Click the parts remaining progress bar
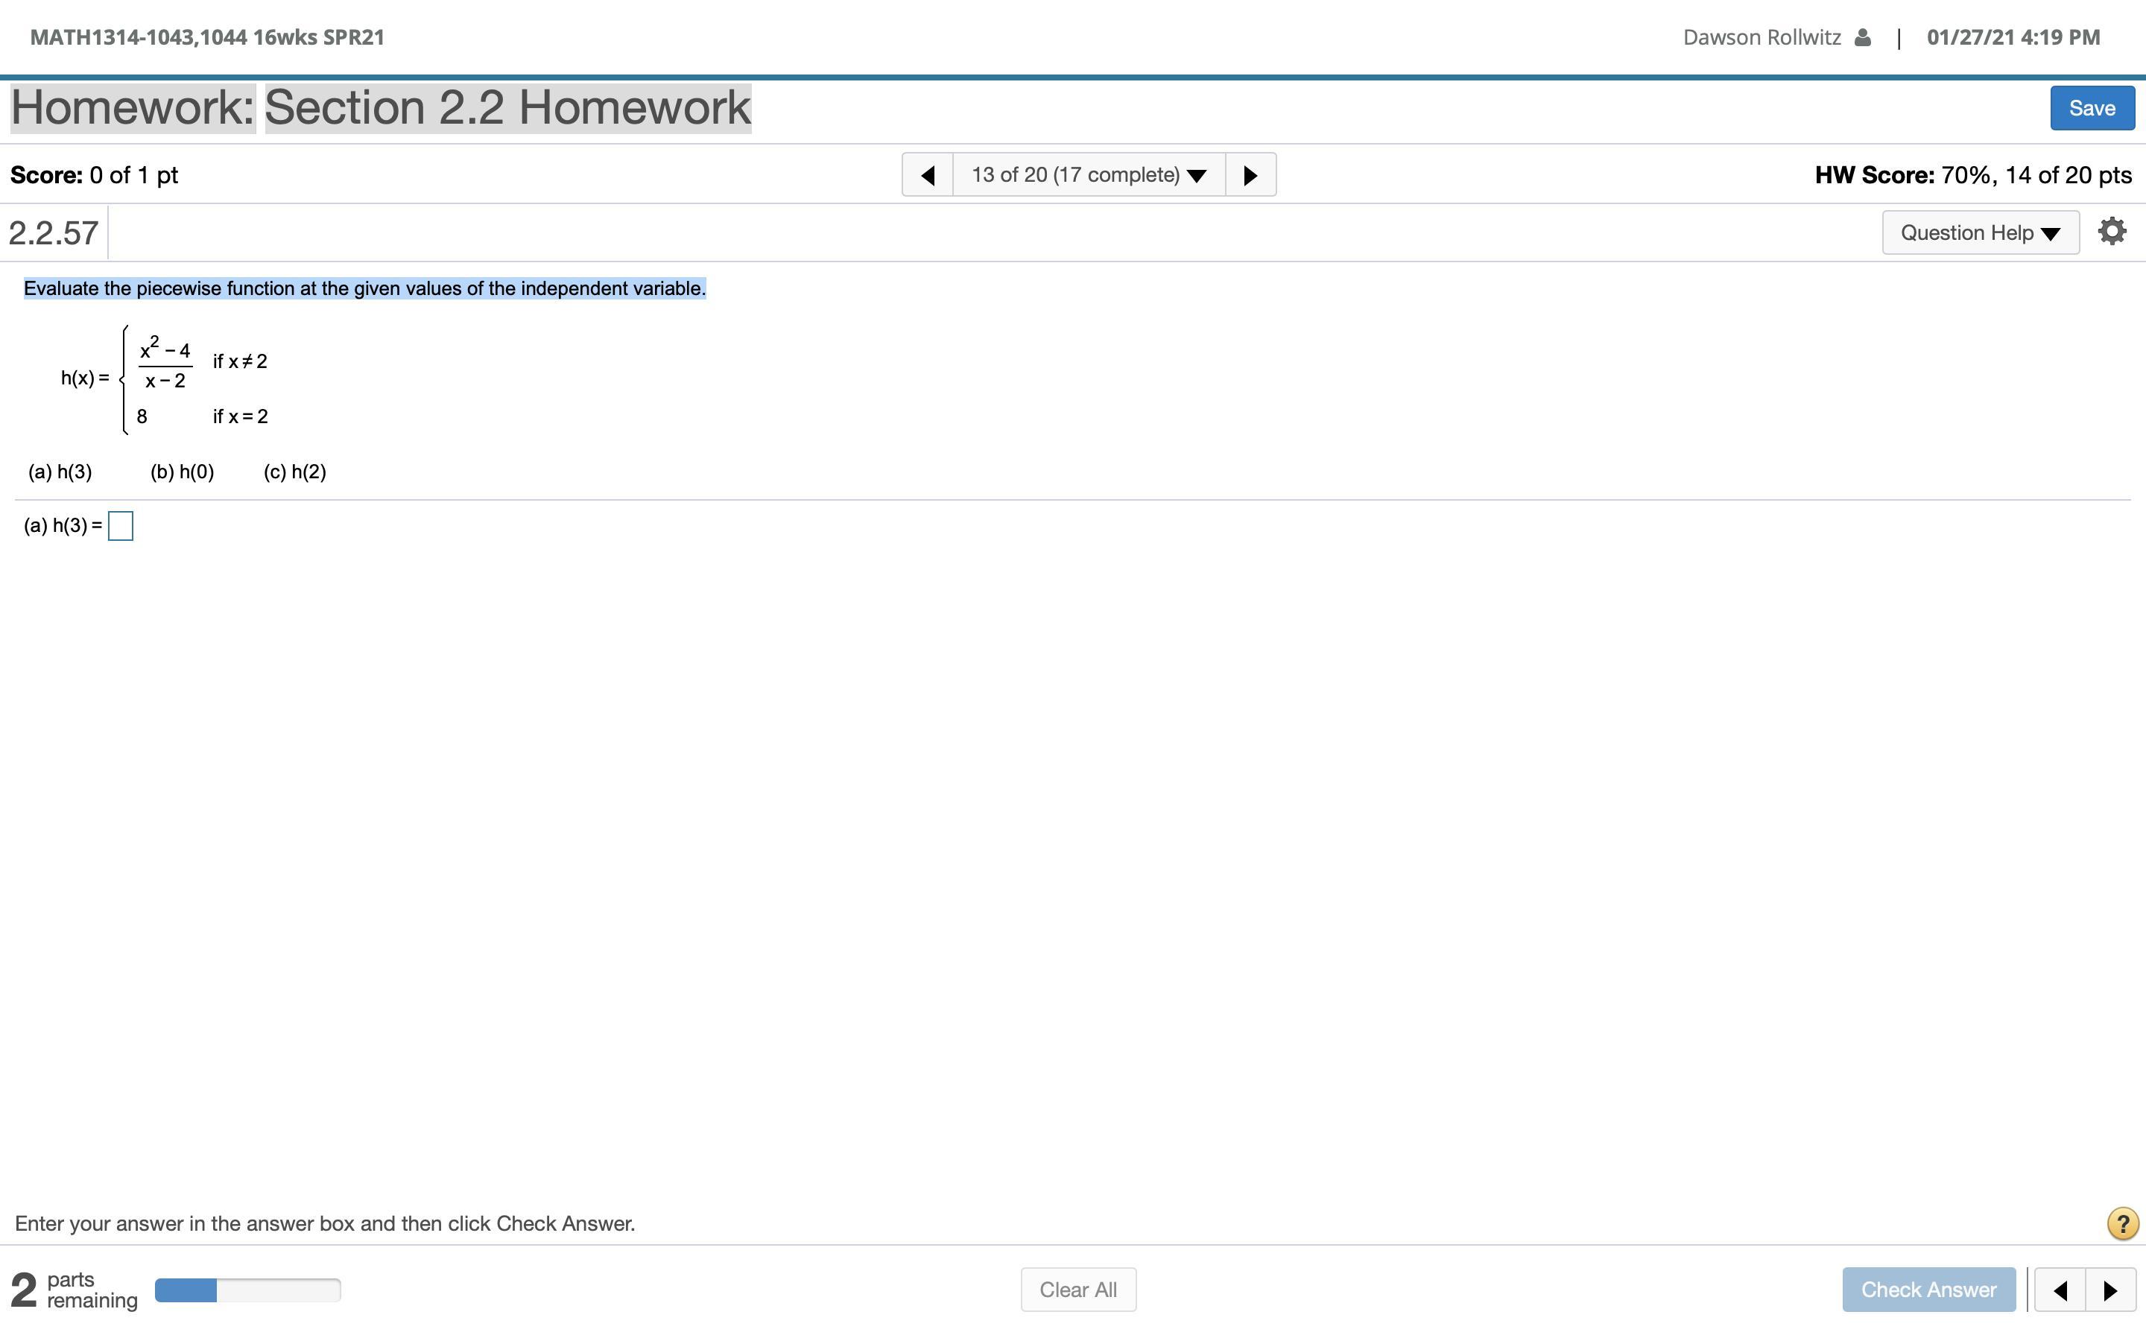Viewport: 2146px width, 1341px height. 247,1290
